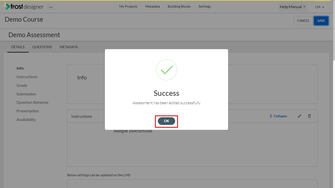The width and height of the screenshot is (335, 188).
Task: Open the Metadata top menu
Action: (x=153, y=7)
